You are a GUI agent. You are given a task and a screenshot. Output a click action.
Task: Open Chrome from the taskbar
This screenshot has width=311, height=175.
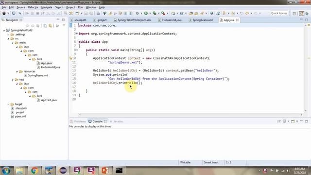coord(35,171)
